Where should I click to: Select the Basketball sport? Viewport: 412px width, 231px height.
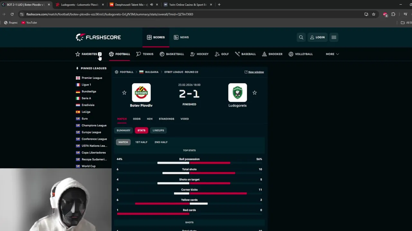[172, 54]
